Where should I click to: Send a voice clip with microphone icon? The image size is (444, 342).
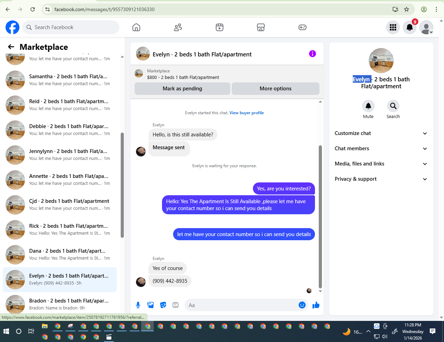point(138,305)
